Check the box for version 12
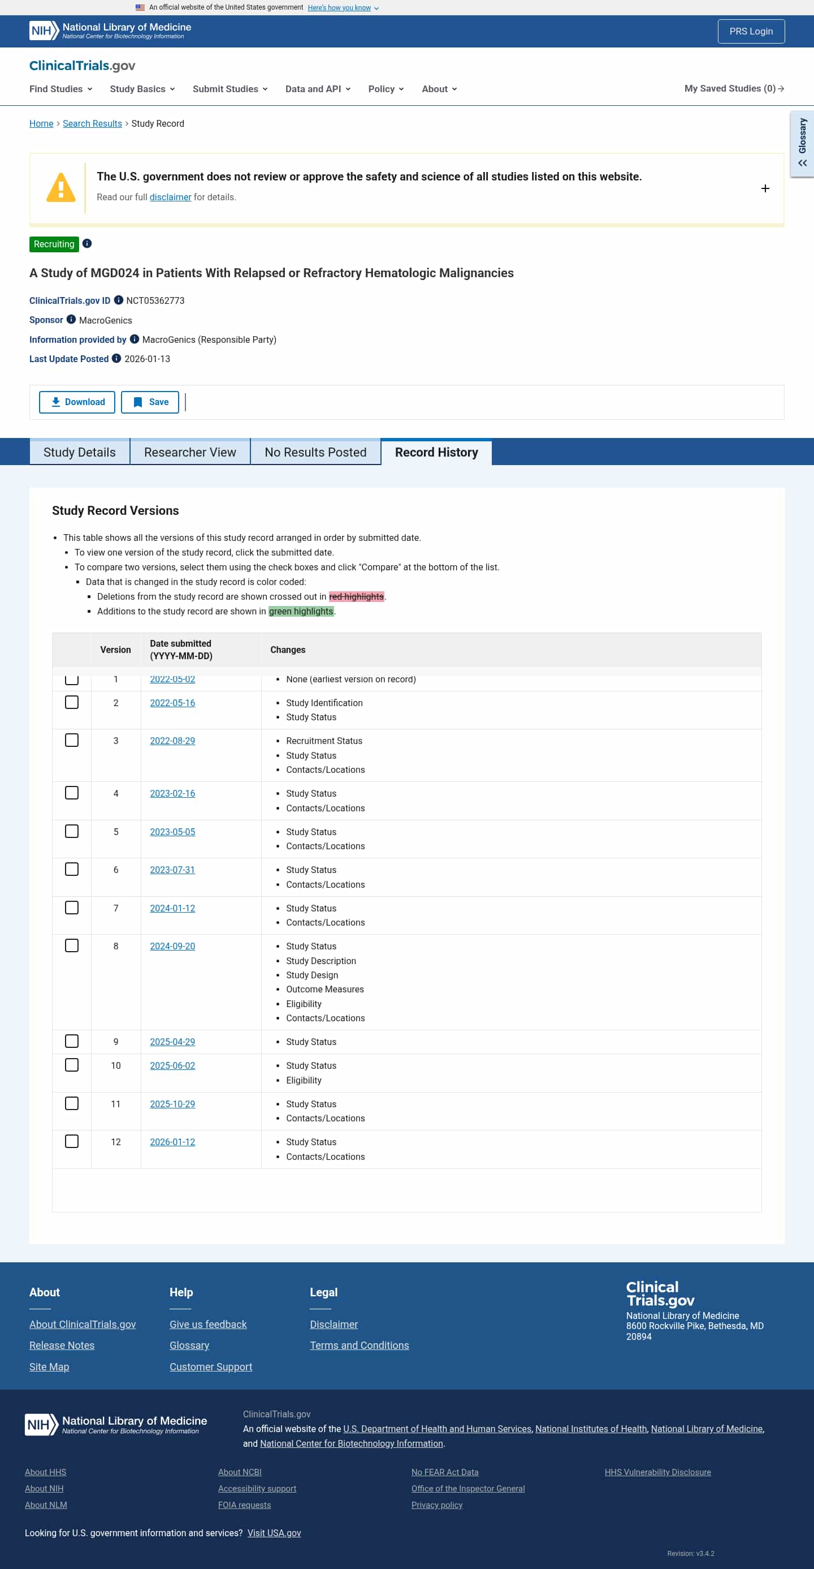The width and height of the screenshot is (814, 1569). (x=72, y=1141)
